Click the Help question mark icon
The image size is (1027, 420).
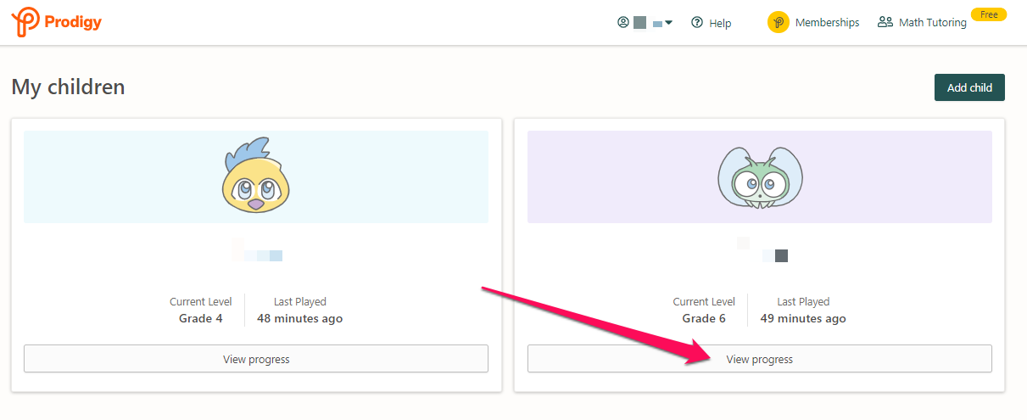click(x=697, y=23)
